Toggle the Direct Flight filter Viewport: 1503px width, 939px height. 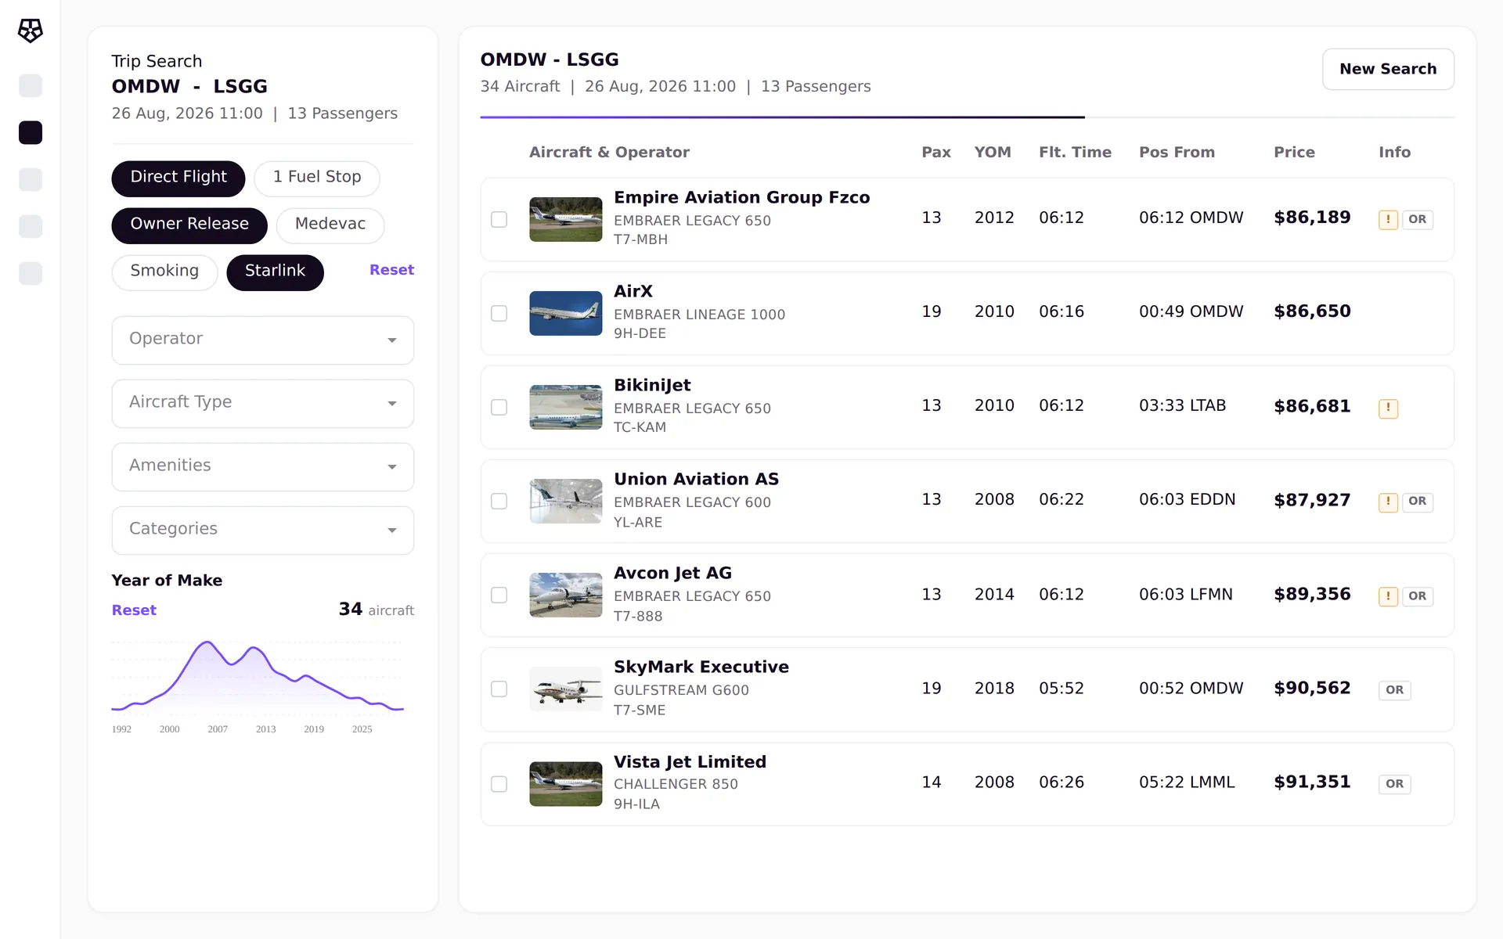click(178, 178)
